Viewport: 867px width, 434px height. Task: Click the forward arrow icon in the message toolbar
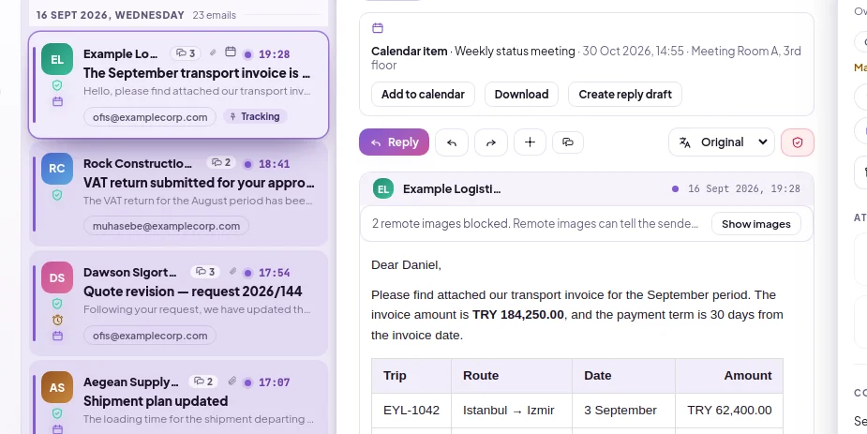pos(491,142)
